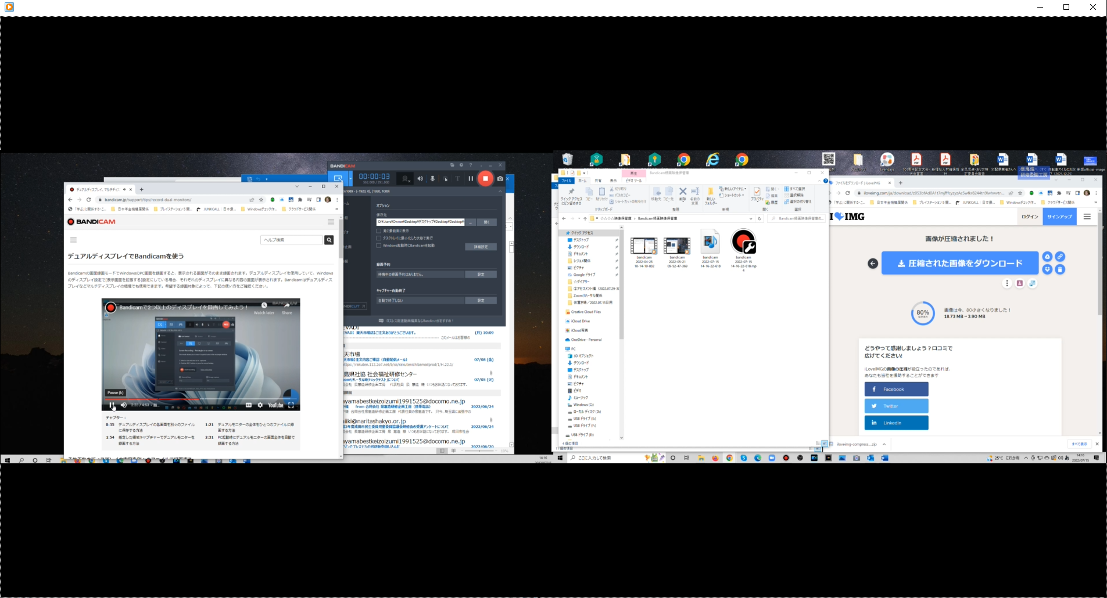The width and height of the screenshot is (1107, 598).
Task: Select Bandicam screen recording mode icon
Action: (338, 178)
